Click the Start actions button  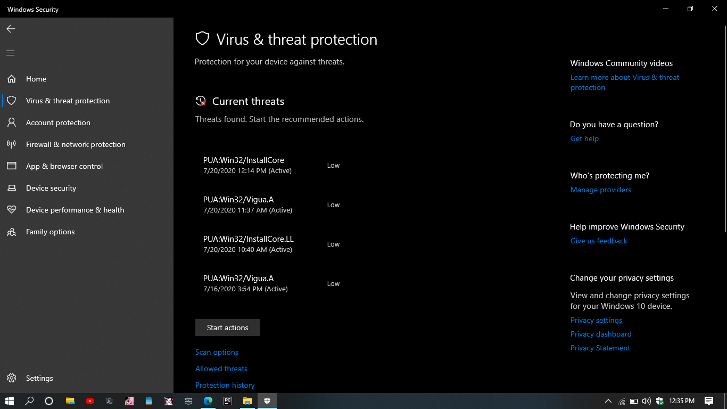228,328
